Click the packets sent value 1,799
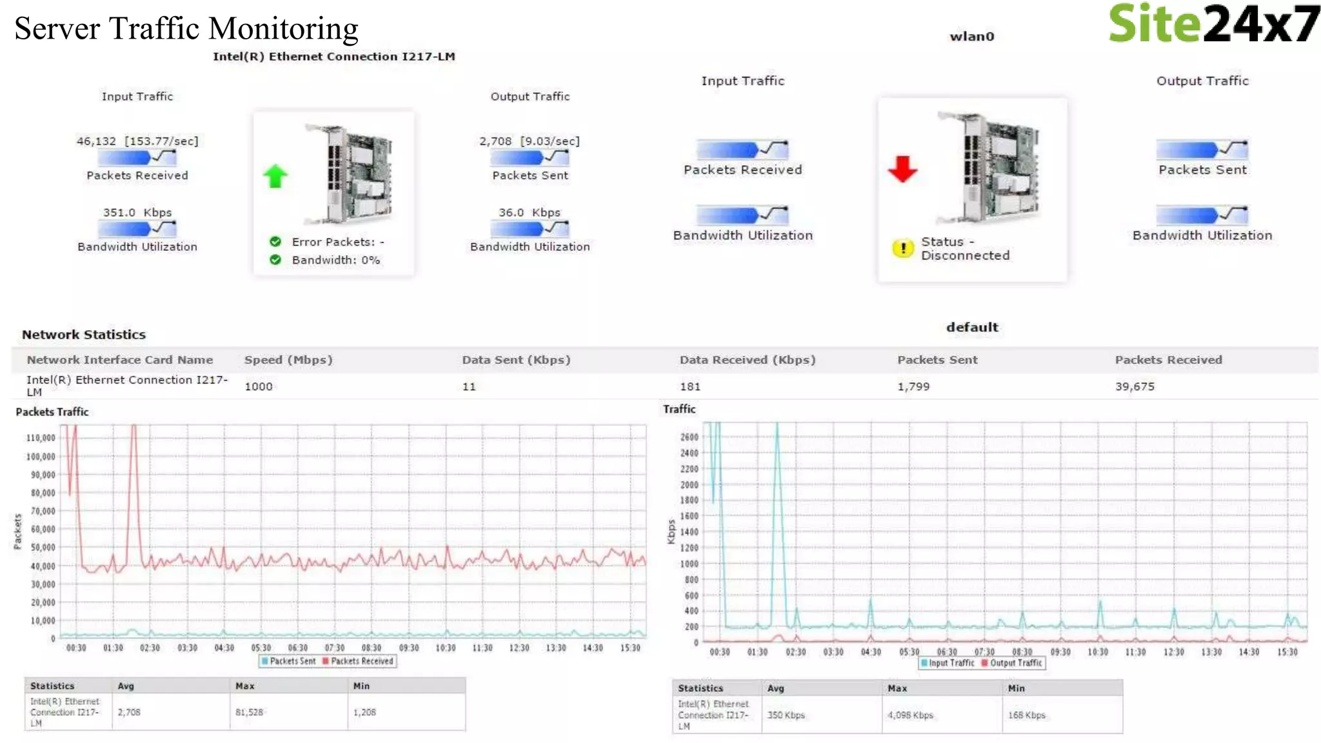Viewport: 1321px width, 743px height. coord(913,386)
